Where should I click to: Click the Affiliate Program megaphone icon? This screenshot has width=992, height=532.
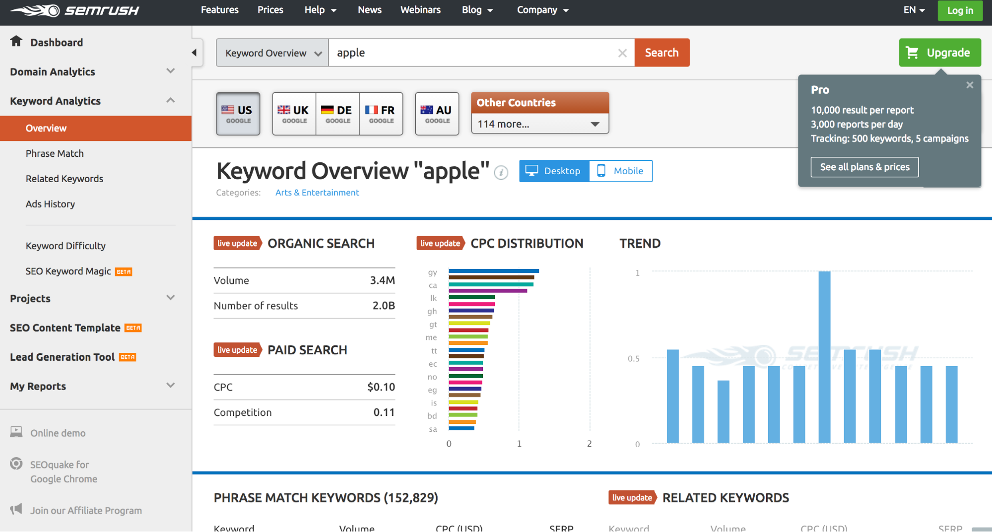click(x=16, y=509)
